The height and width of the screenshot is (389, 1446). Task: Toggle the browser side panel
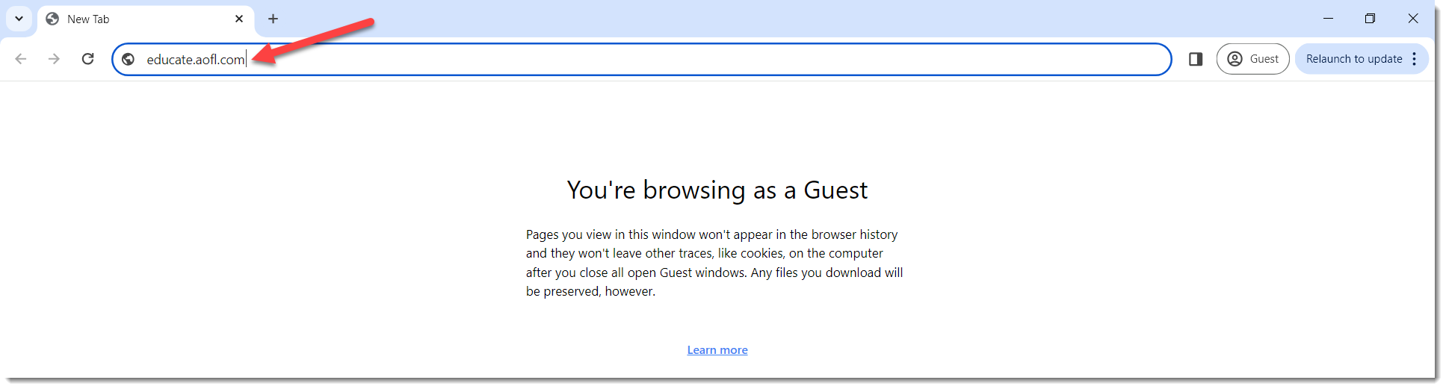pyautogui.click(x=1196, y=59)
